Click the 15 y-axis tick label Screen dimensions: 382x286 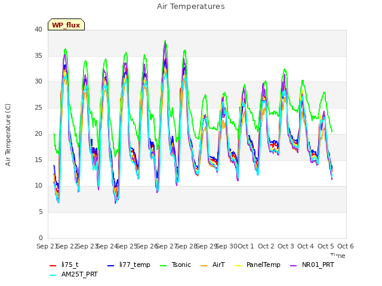[38, 160]
